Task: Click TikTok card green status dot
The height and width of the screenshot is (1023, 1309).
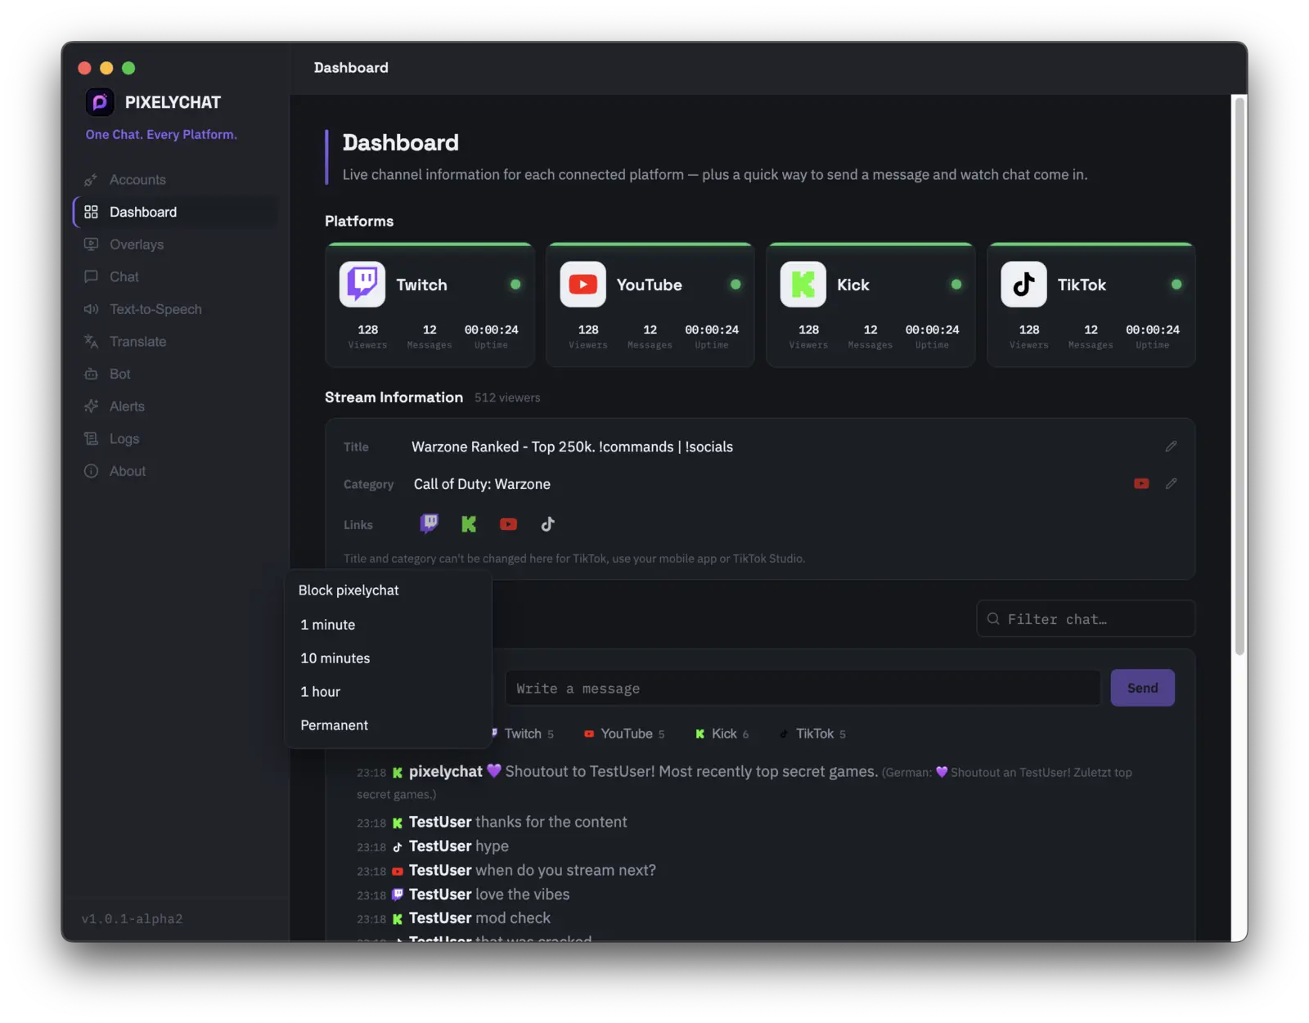Action: tap(1176, 285)
